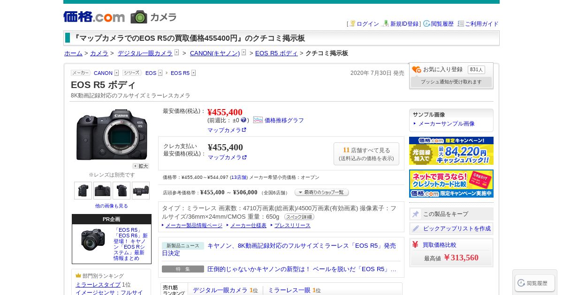This screenshot has width=563, height=295.
Task: Click the EOS series link
Action: click(x=151, y=73)
